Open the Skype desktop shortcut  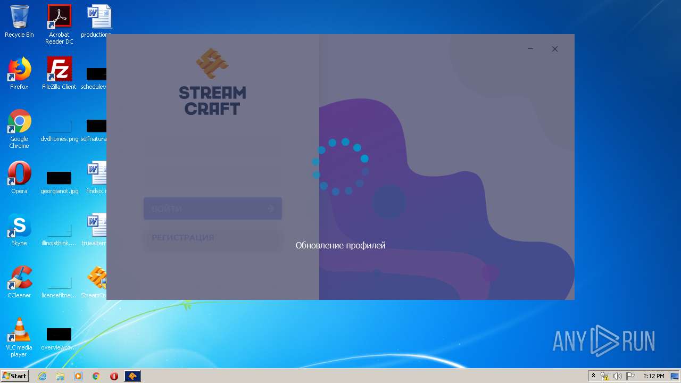pyautogui.click(x=19, y=230)
